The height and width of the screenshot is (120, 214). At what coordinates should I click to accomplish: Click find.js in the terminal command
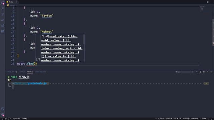[x=24, y=77]
